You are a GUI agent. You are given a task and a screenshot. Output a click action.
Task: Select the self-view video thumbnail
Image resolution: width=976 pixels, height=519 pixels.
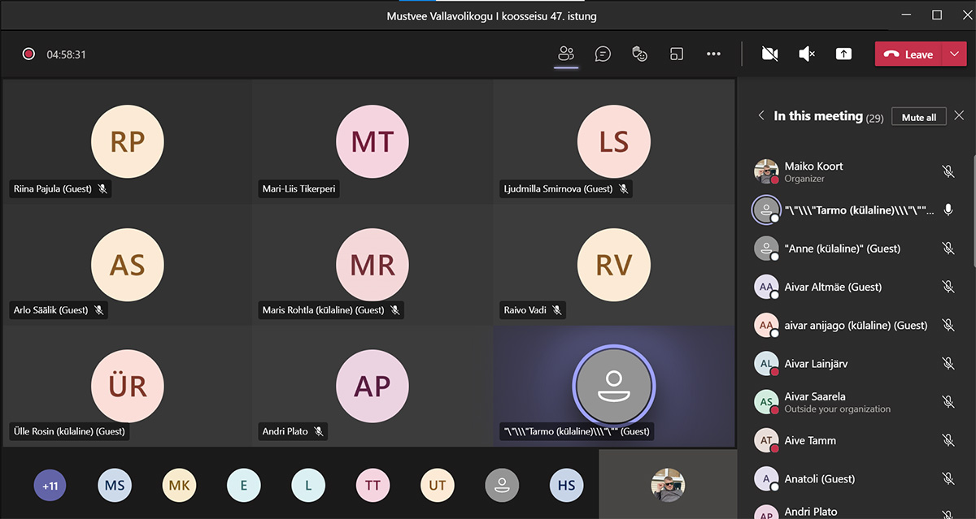pyautogui.click(x=667, y=485)
